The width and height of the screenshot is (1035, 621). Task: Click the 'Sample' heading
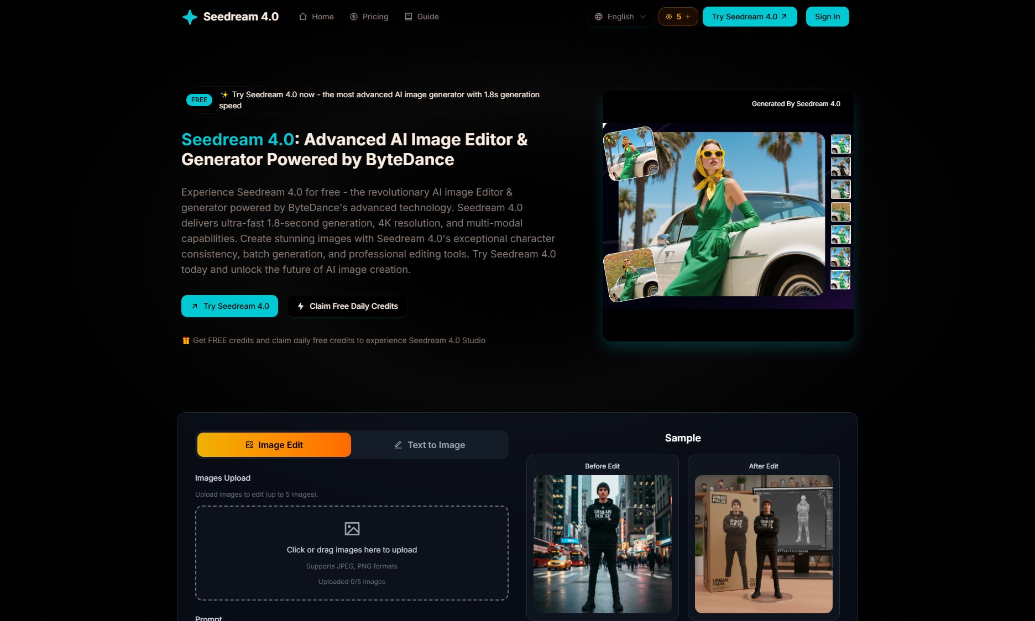point(683,438)
